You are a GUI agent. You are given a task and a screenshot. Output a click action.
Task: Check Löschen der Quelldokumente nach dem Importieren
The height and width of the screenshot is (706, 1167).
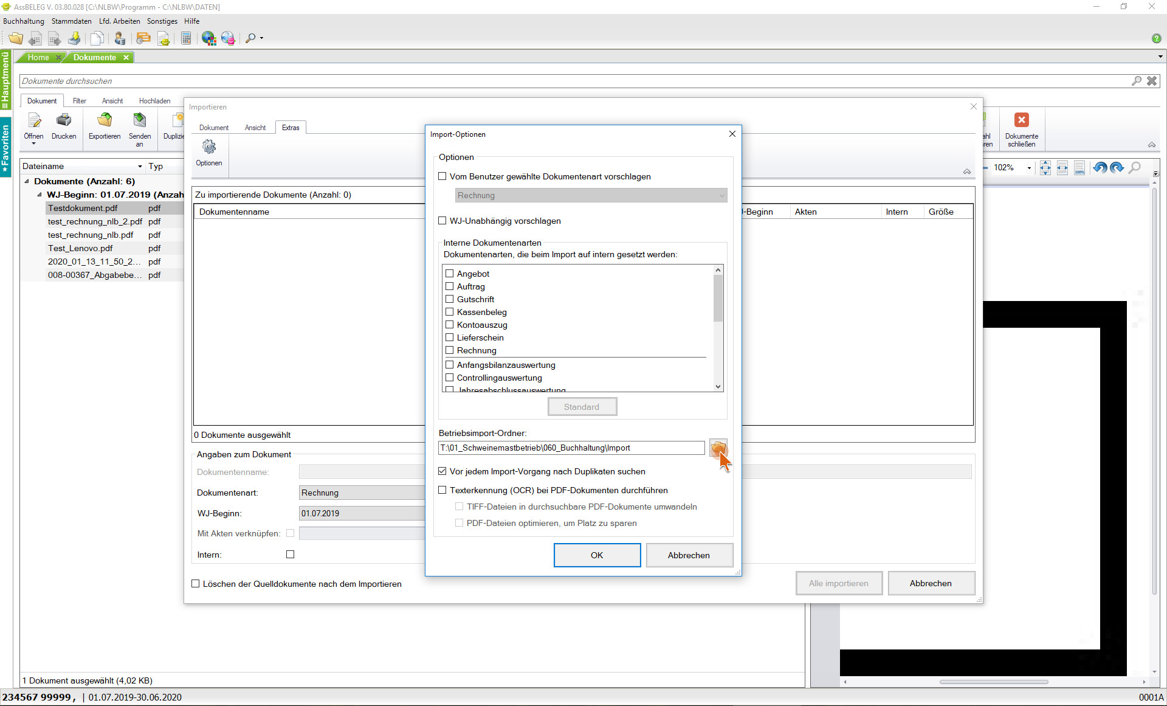(196, 584)
